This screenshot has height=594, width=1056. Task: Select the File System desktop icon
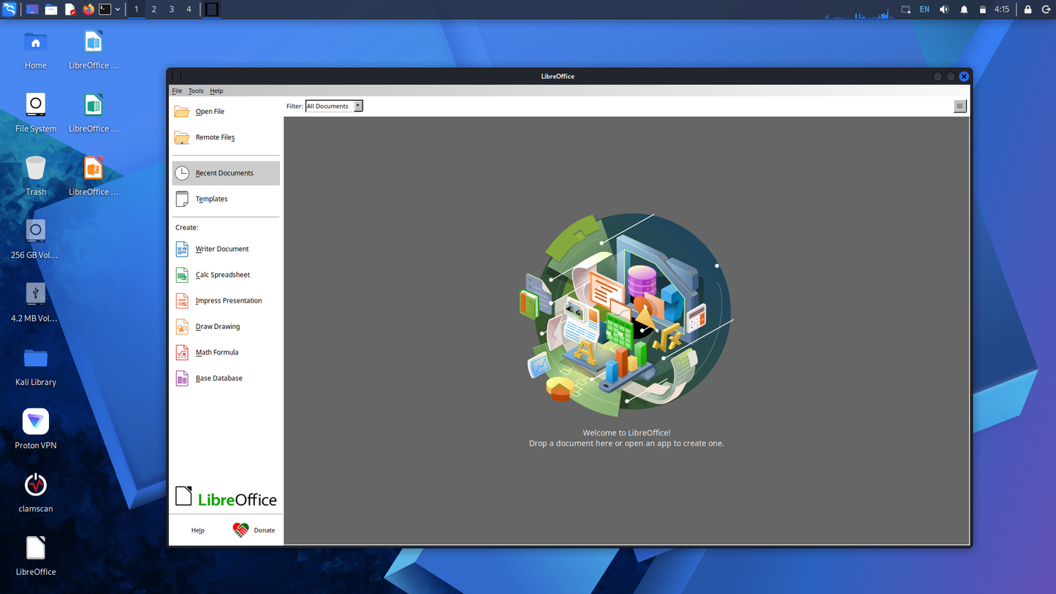35,113
